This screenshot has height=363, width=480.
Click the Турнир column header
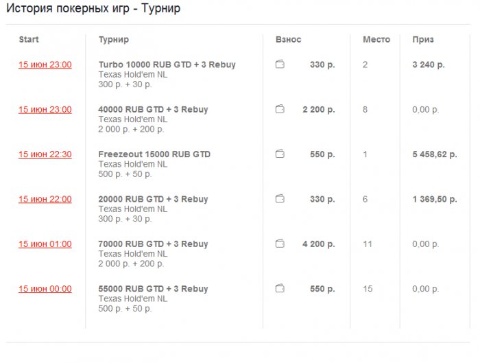pyautogui.click(x=113, y=40)
